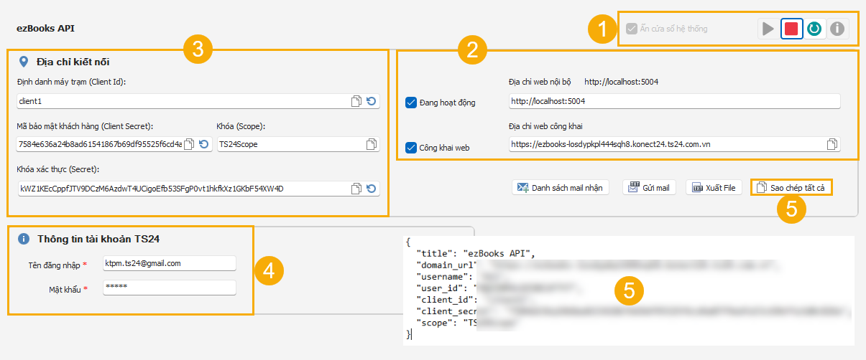Screen dimensions: 866x360
Task: Click the http://localhost:5004 label text
Action: pos(622,82)
